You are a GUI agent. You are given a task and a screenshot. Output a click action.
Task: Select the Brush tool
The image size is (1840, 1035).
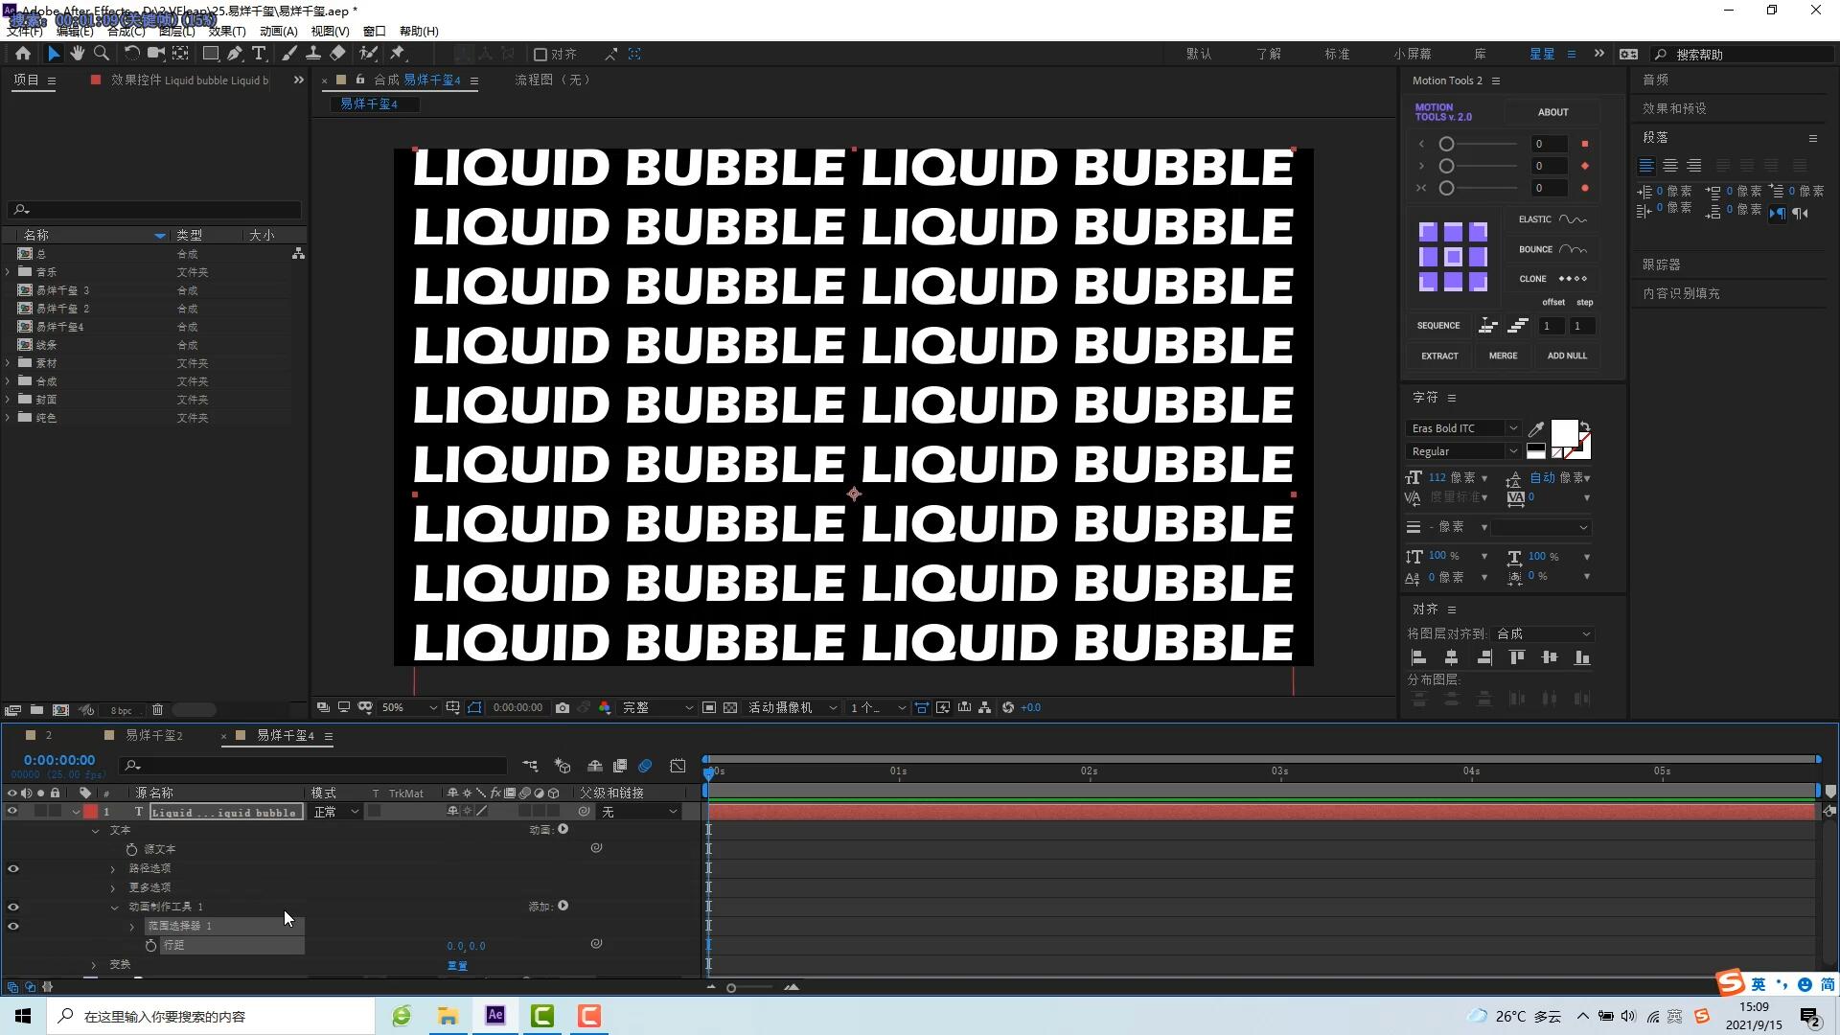tap(288, 54)
